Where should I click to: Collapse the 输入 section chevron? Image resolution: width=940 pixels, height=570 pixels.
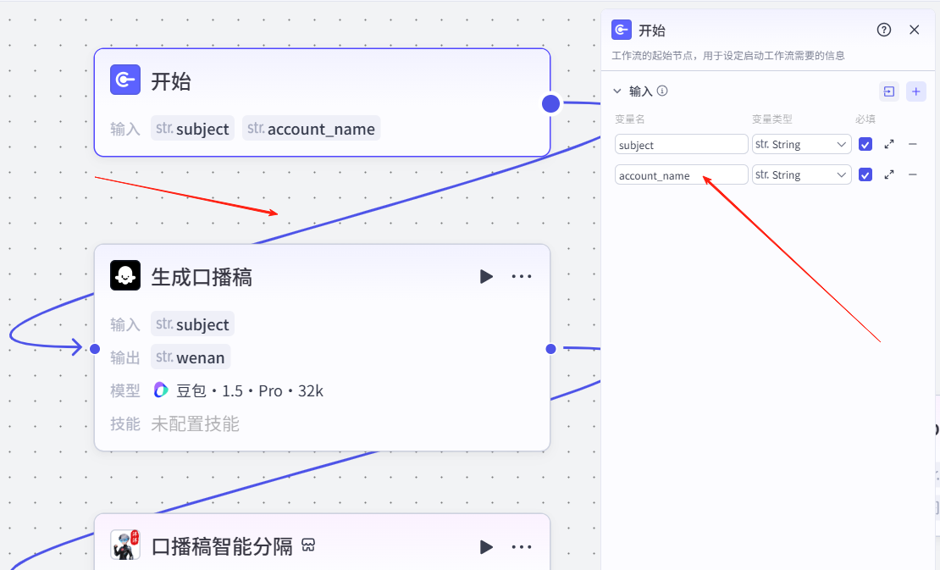(x=617, y=91)
